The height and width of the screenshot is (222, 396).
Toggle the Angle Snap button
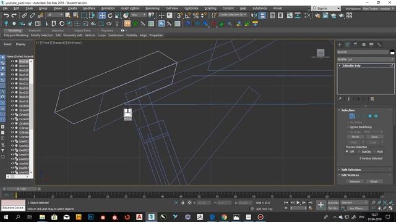coord(187,15)
